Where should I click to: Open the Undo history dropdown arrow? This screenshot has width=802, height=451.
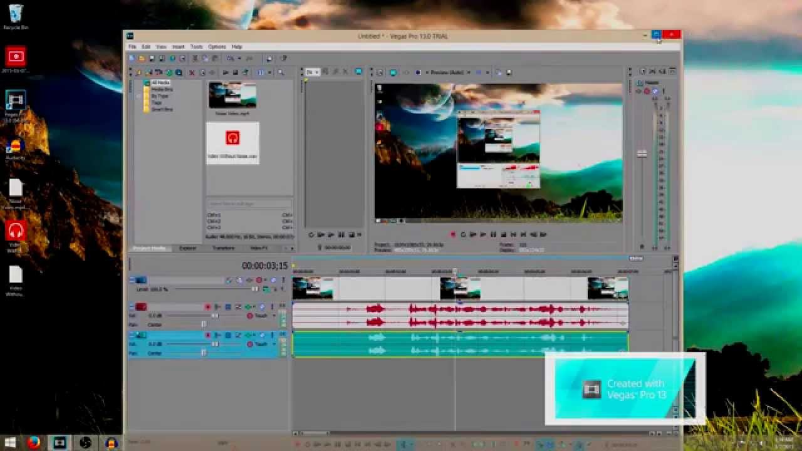[239, 58]
